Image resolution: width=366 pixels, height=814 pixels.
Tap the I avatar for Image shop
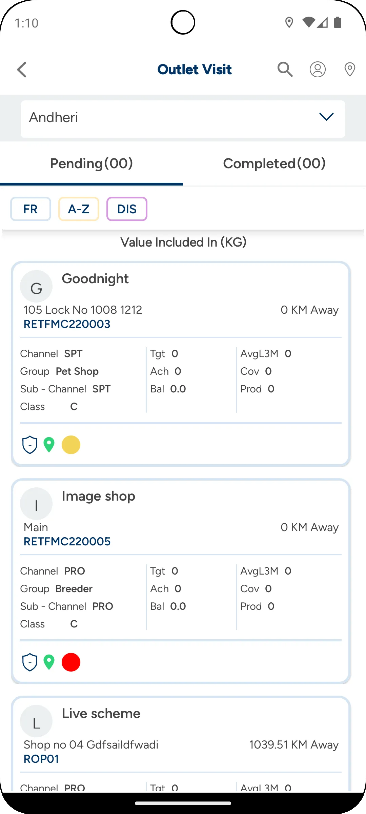pyautogui.click(x=36, y=504)
